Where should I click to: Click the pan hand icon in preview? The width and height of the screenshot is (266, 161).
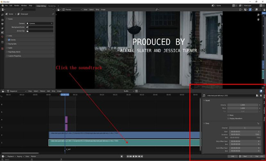258,20
